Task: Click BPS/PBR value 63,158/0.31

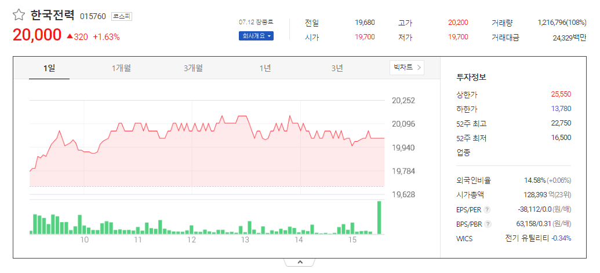Action: pos(535,224)
